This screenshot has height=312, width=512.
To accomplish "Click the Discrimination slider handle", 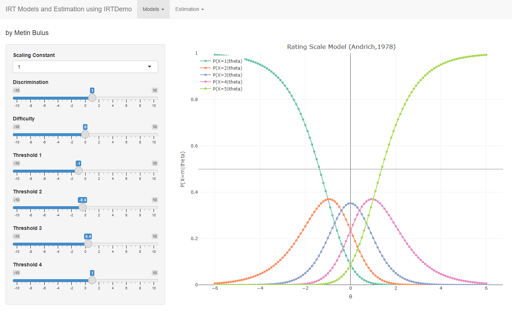I will click(x=92, y=98).
